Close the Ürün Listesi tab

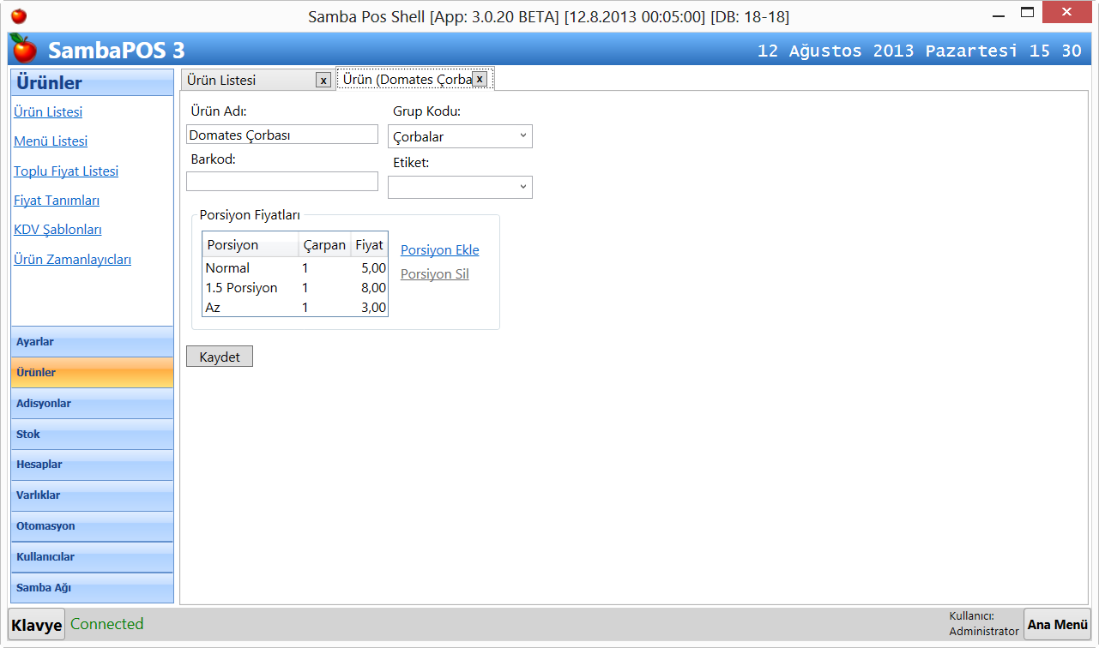323,80
